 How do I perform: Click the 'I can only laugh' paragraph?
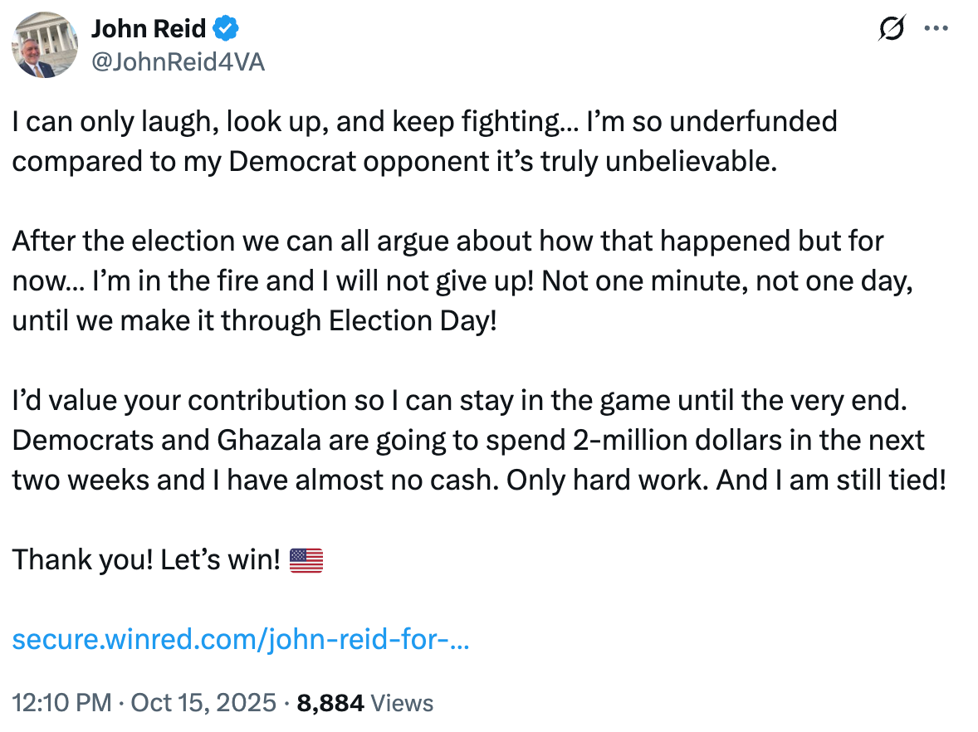424,142
